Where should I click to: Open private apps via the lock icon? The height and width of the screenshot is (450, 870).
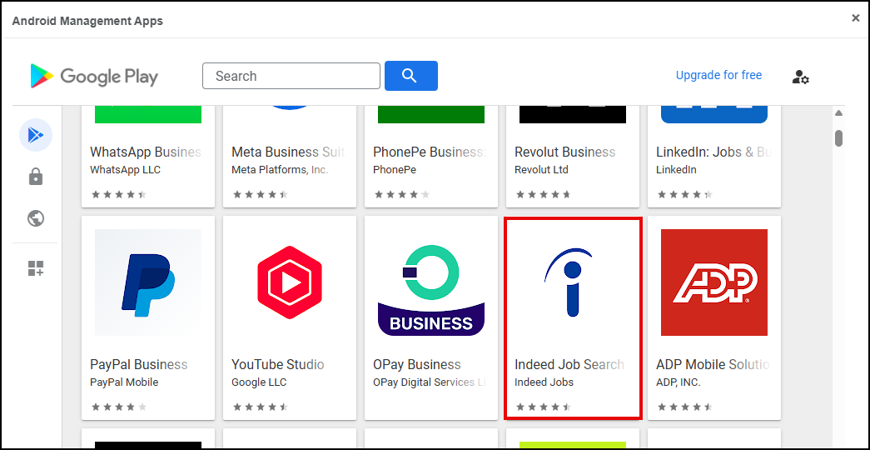click(x=36, y=177)
